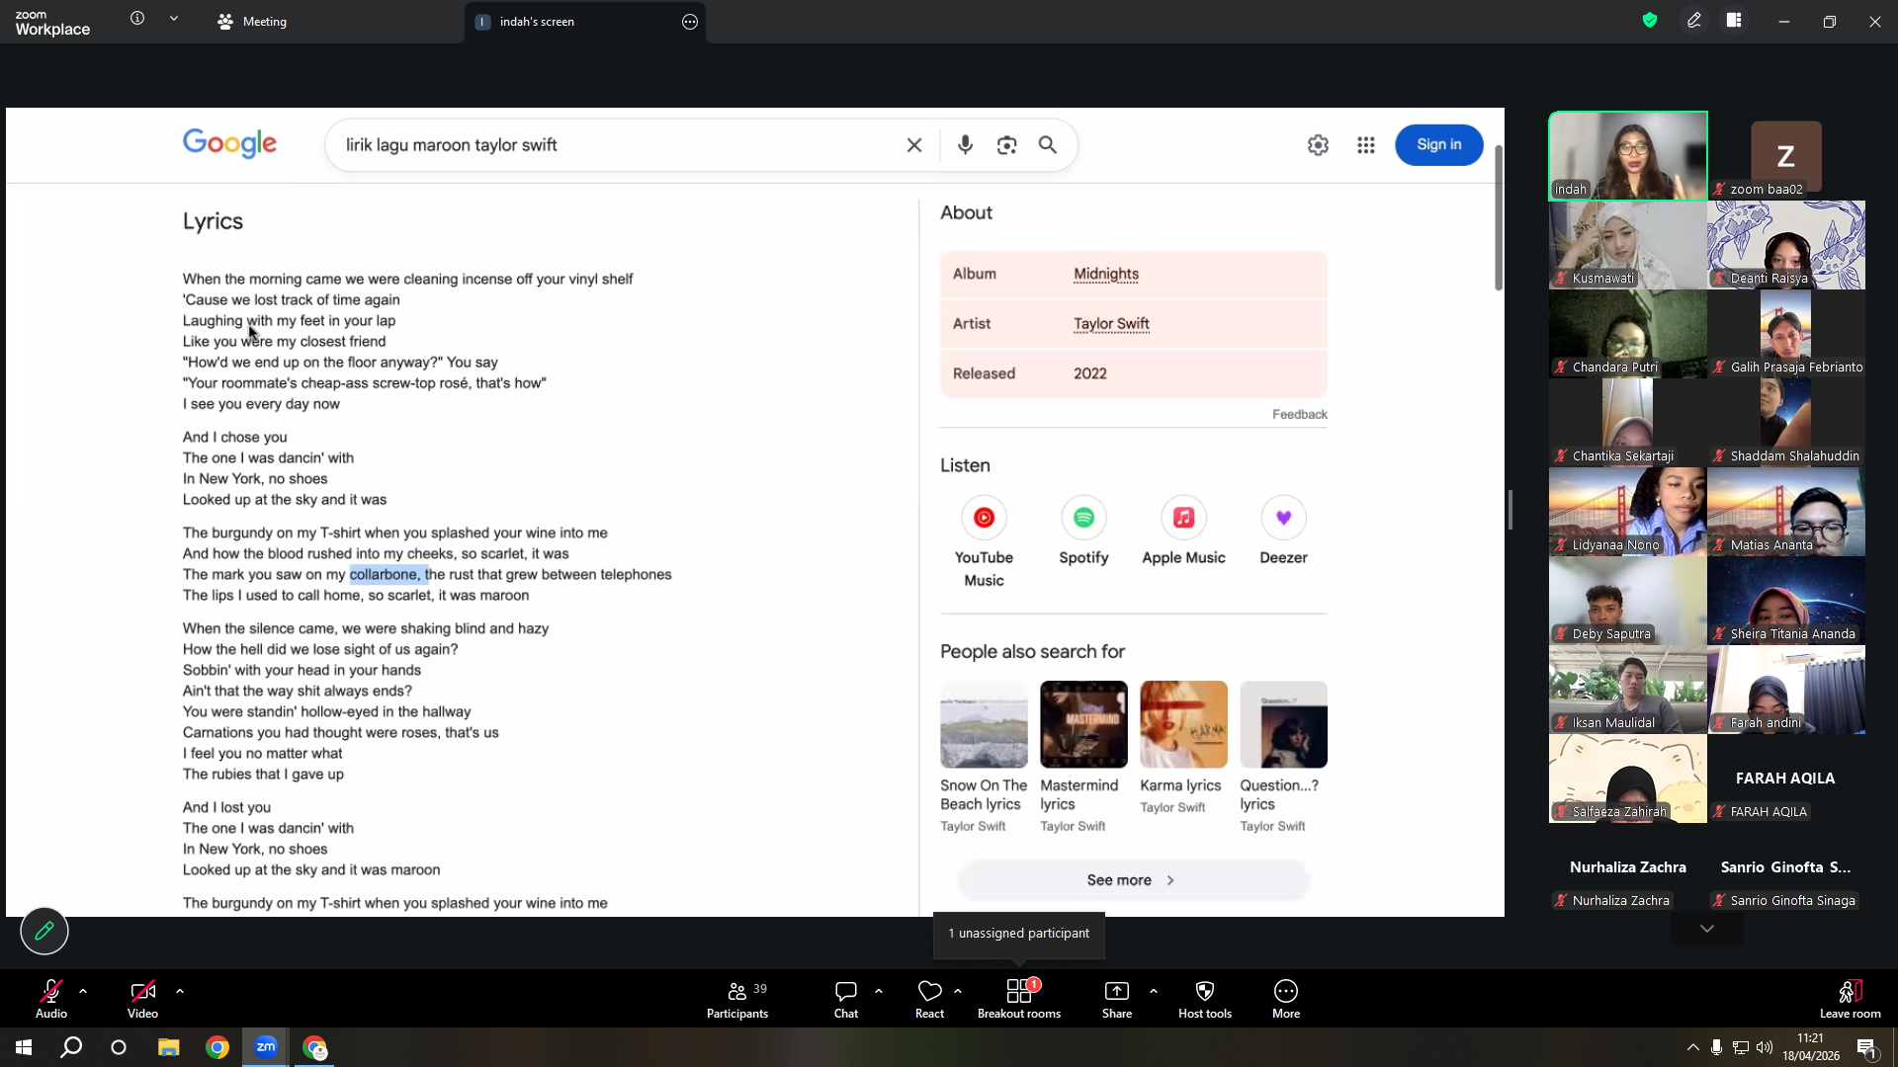1898x1067 pixels.
Task: Open Karma lyrics thumbnail
Action: point(1183,724)
